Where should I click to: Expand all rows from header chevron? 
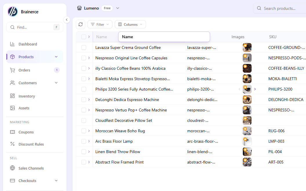tap(89, 37)
